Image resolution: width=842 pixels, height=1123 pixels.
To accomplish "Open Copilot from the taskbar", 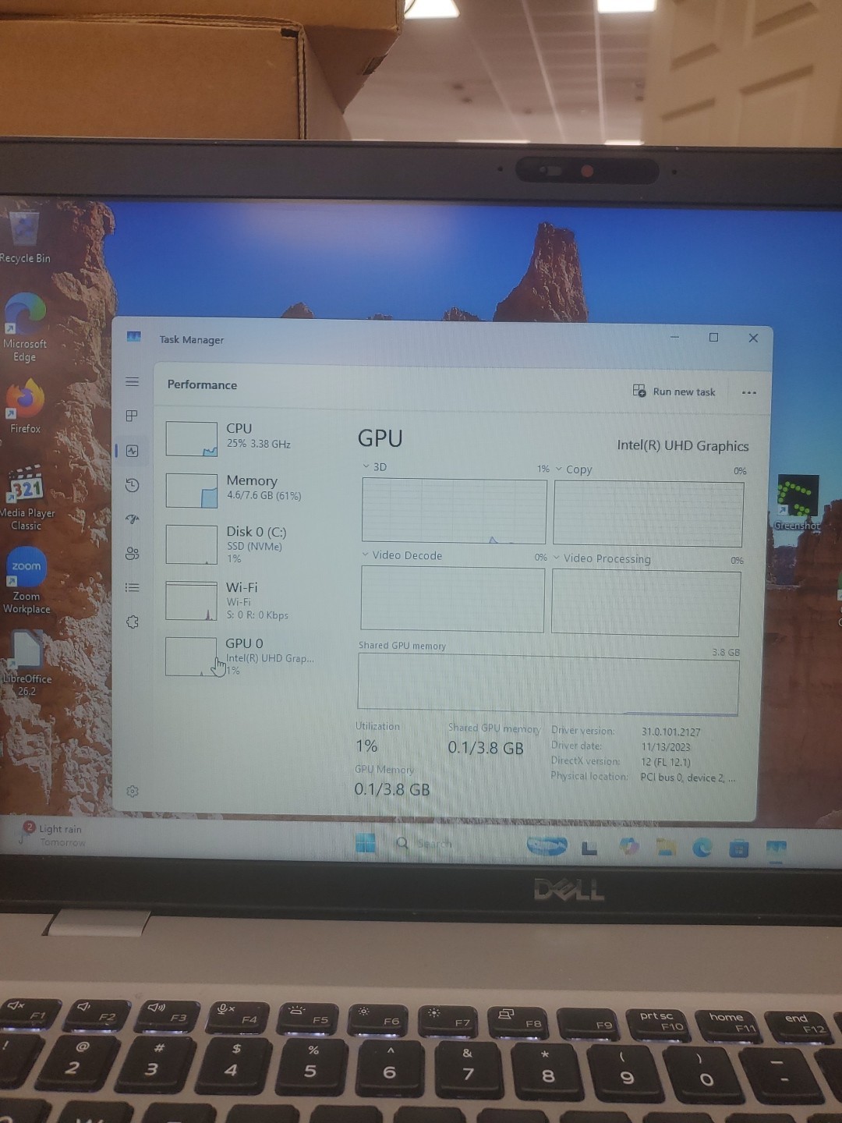I will click(628, 847).
